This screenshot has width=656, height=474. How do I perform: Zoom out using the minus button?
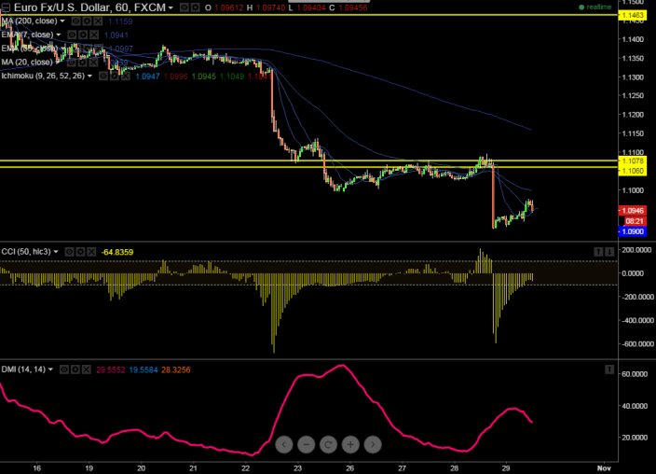(x=307, y=444)
